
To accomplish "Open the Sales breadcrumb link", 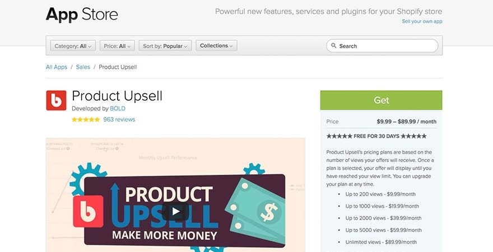I will click(83, 67).
